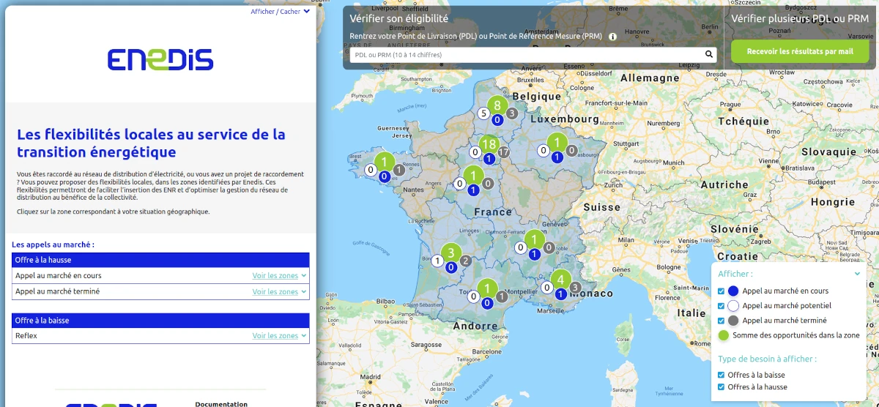Select the green cluster marker showing 18
This screenshot has width=879, height=407.
coord(489,144)
